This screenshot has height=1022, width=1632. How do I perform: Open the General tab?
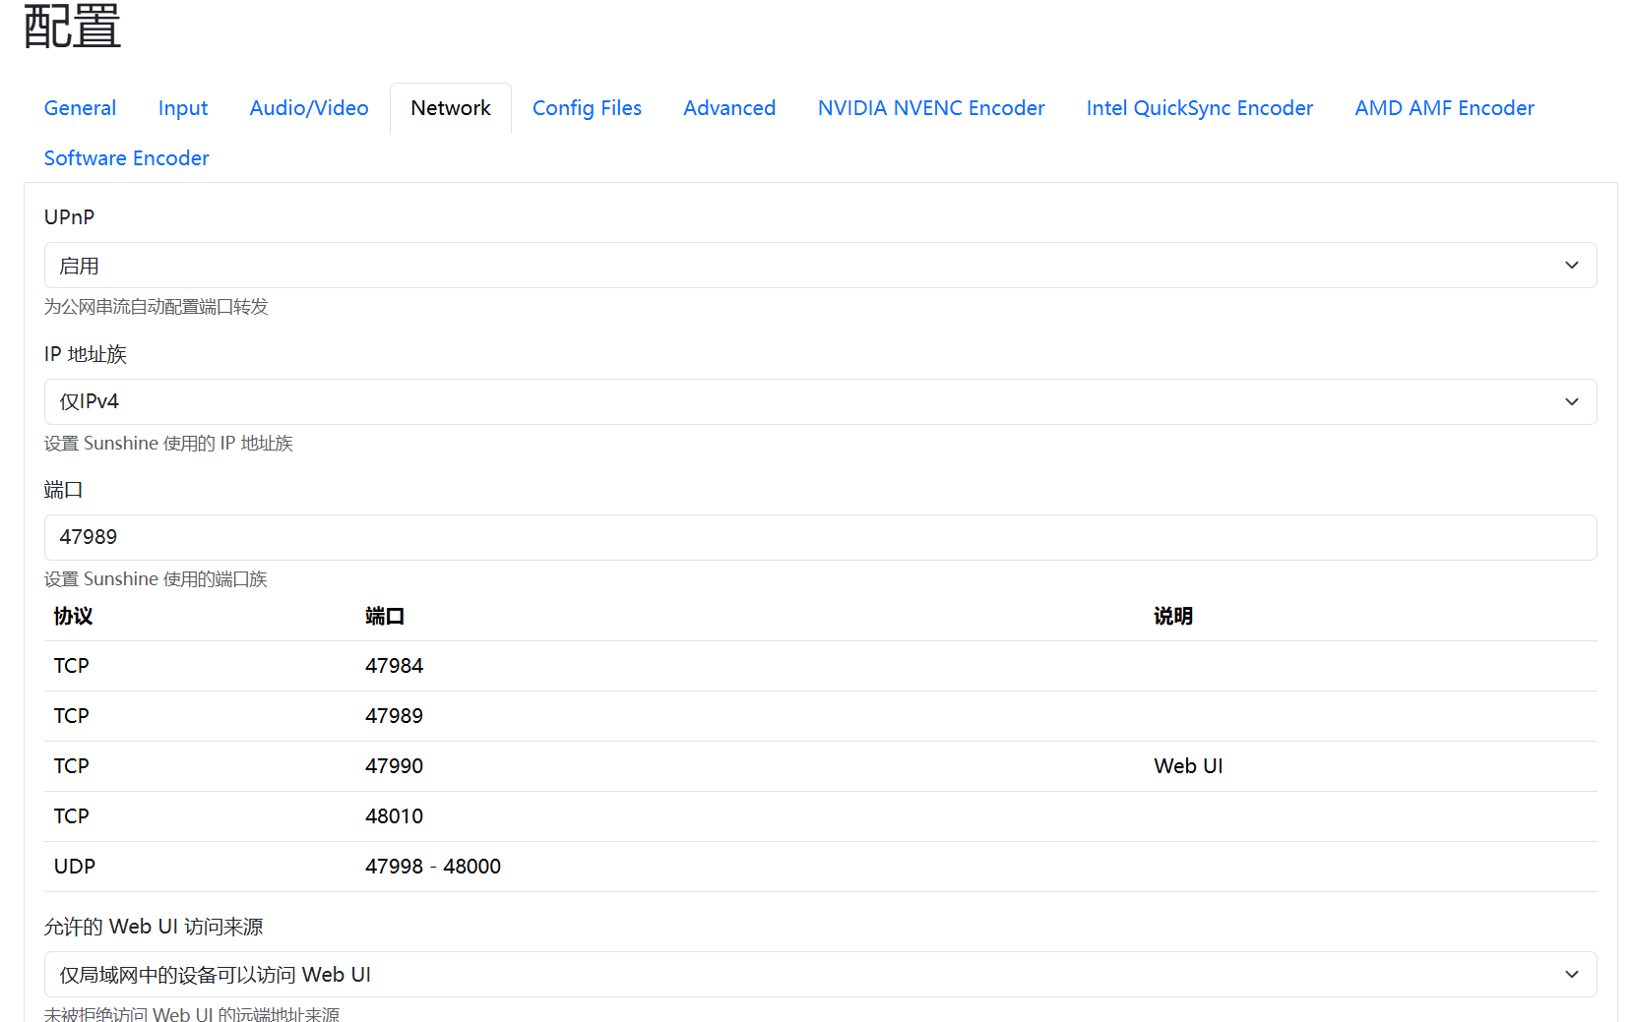coord(80,108)
